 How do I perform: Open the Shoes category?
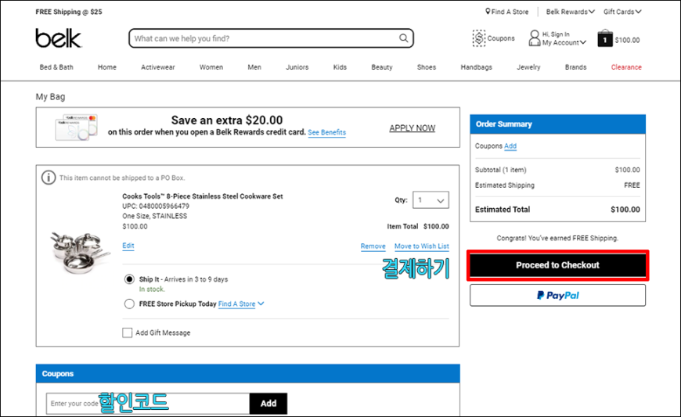coord(427,67)
